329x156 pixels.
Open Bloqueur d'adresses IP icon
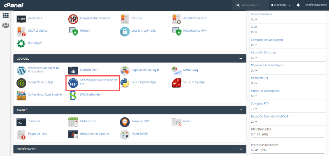pos(73,19)
